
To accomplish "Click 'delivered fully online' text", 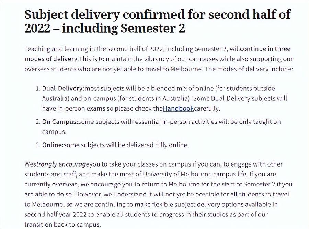I will [x=157, y=145].
